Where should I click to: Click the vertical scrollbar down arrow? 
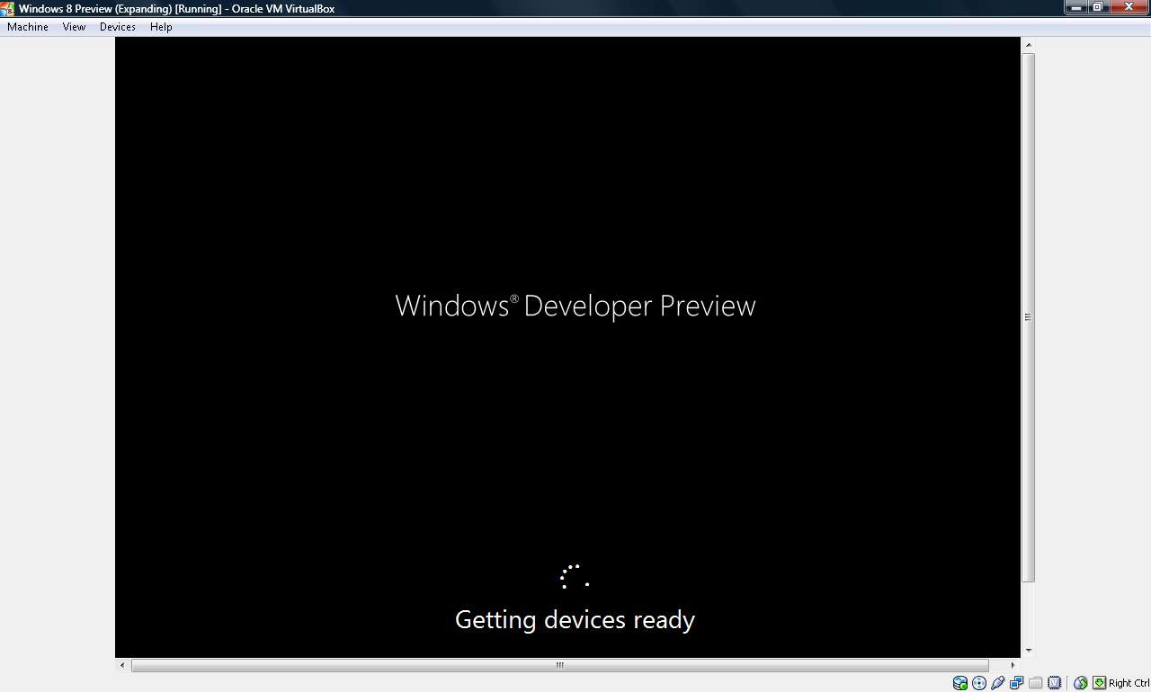[1029, 651]
